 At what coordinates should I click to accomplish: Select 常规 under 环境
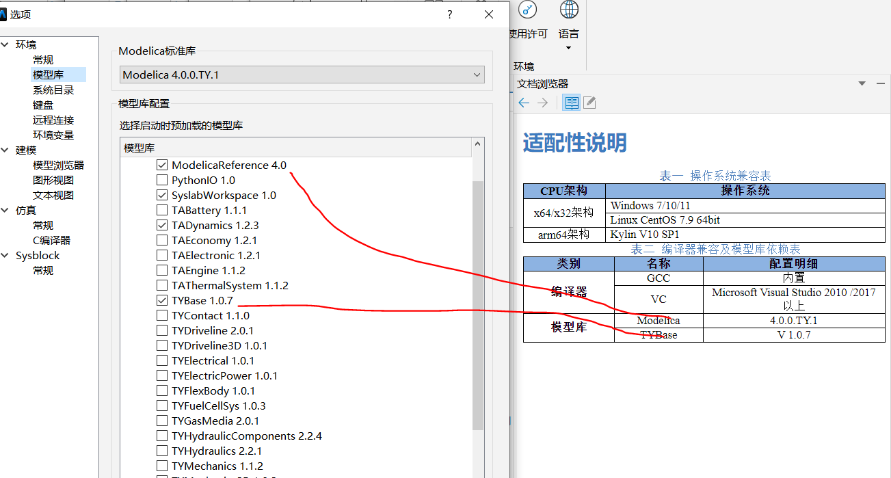coord(43,59)
